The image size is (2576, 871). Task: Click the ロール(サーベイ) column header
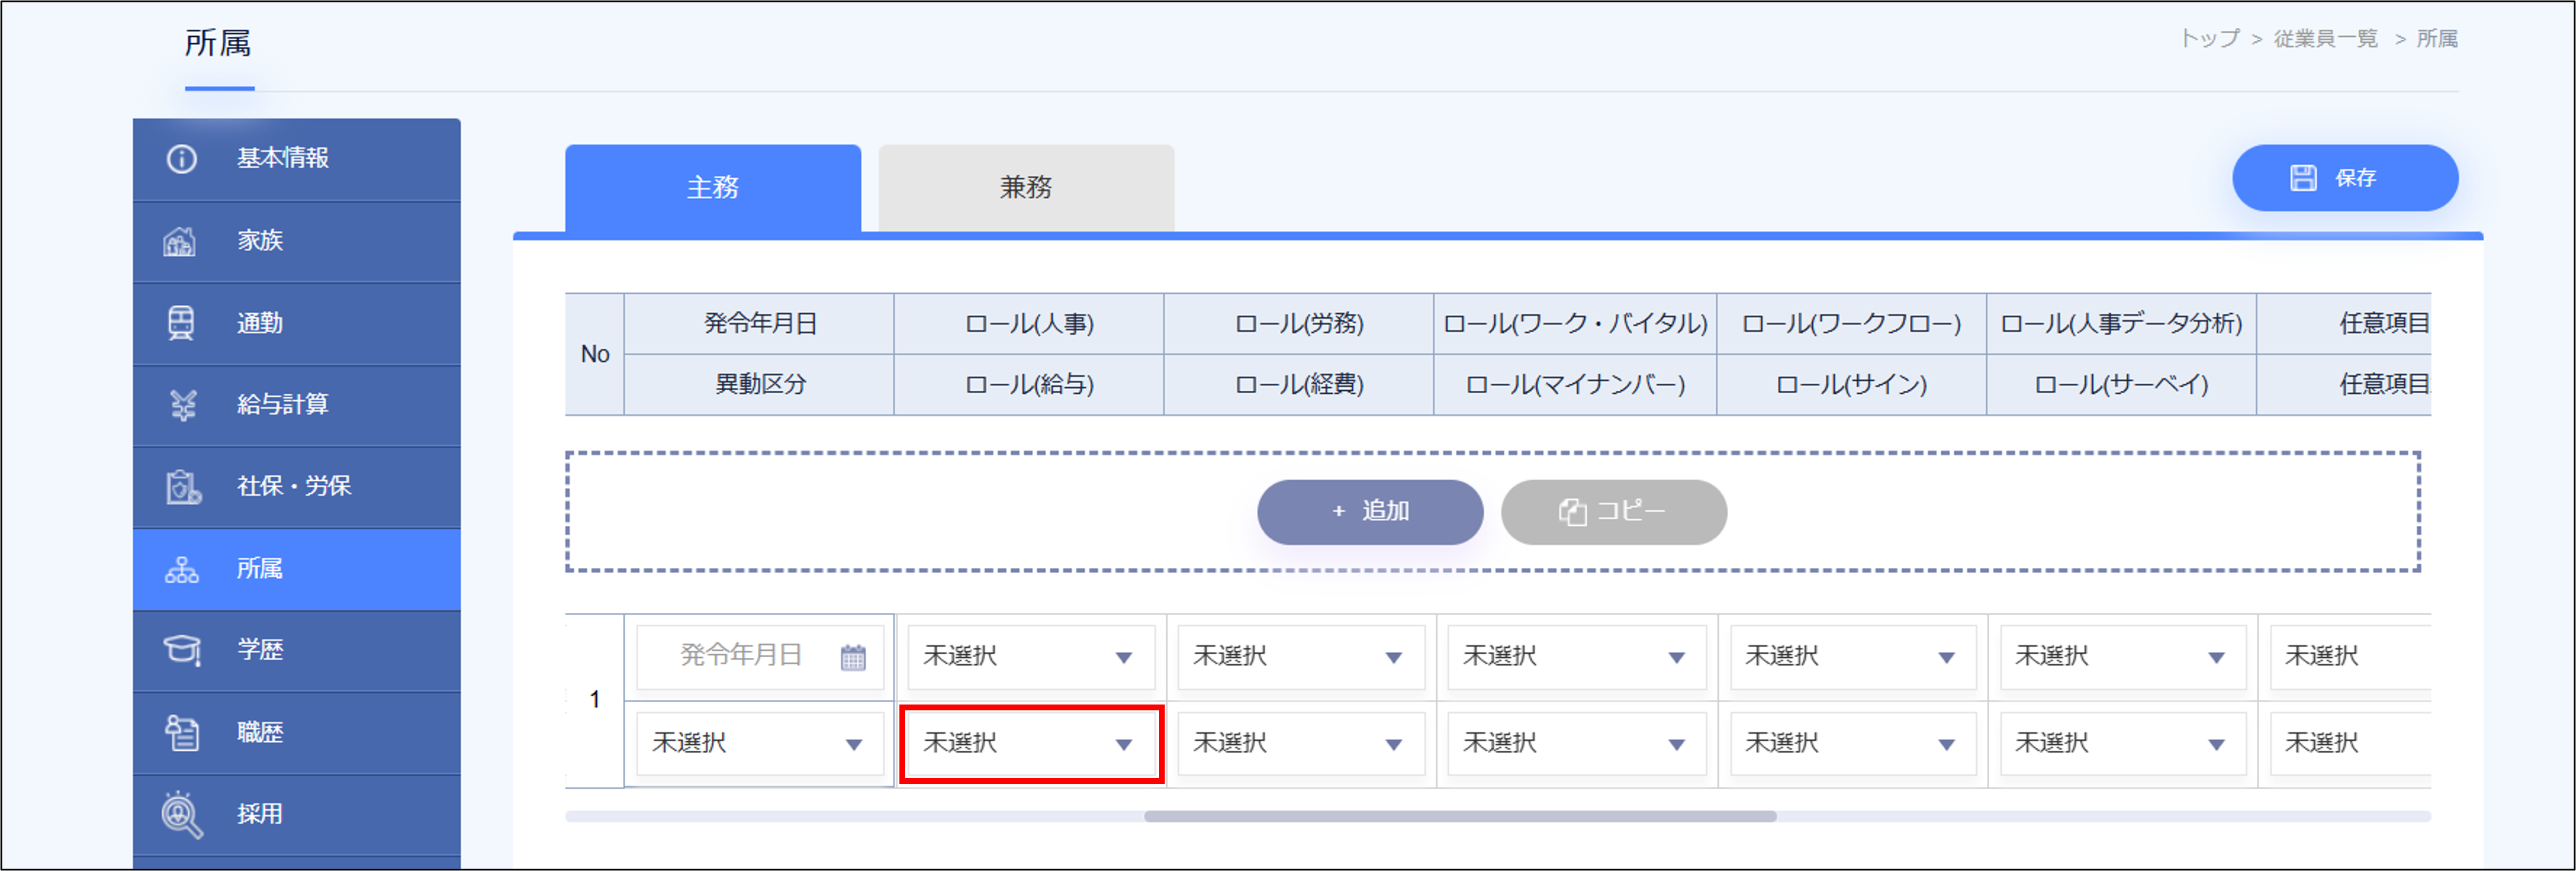click(2121, 385)
